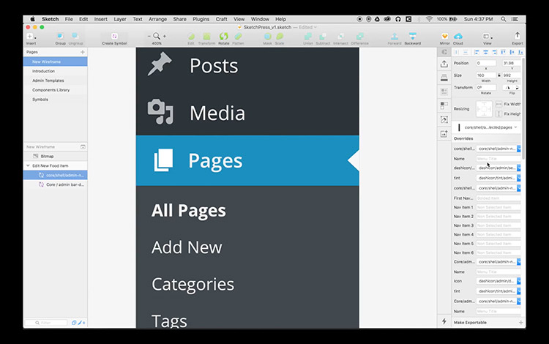This screenshot has height=344, width=549.
Task: Open Spotlight search in the menu bar
Action: (503, 19)
